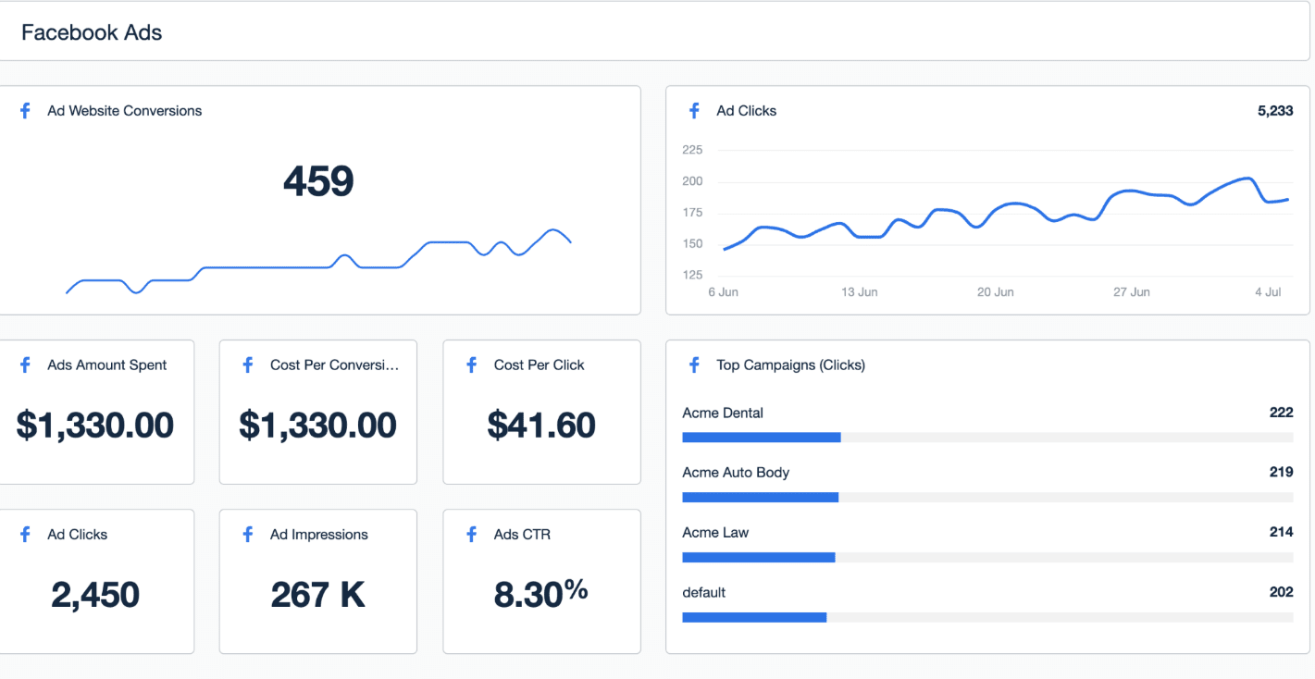This screenshot has width=1315, height=679.
Task: Click the 459 conversions value
Action: pyautogui.click(x=318, y=180)
